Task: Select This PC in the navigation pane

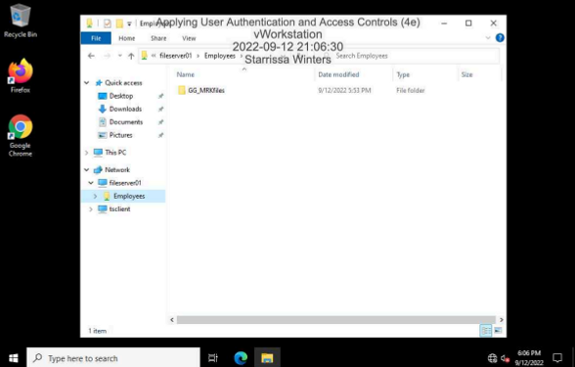Action: pos(115,153)
